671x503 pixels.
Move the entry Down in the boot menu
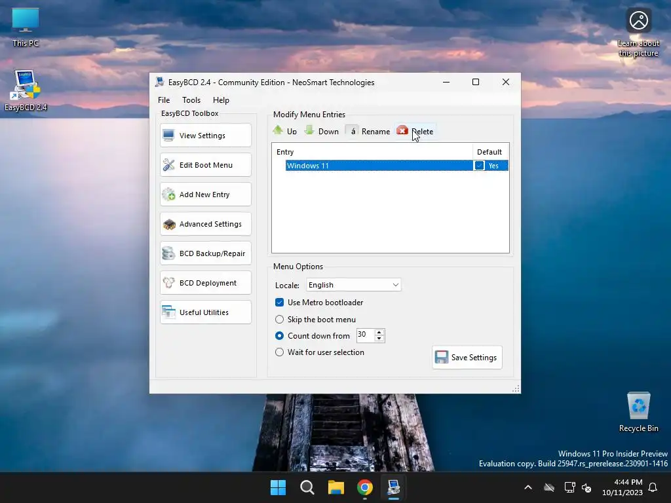point(322,131)
